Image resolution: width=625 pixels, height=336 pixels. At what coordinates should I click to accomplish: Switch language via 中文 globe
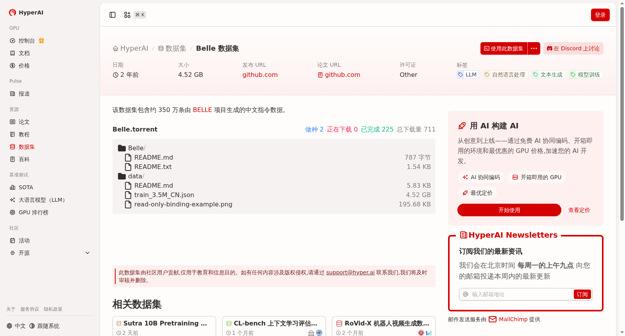(16, 326)
